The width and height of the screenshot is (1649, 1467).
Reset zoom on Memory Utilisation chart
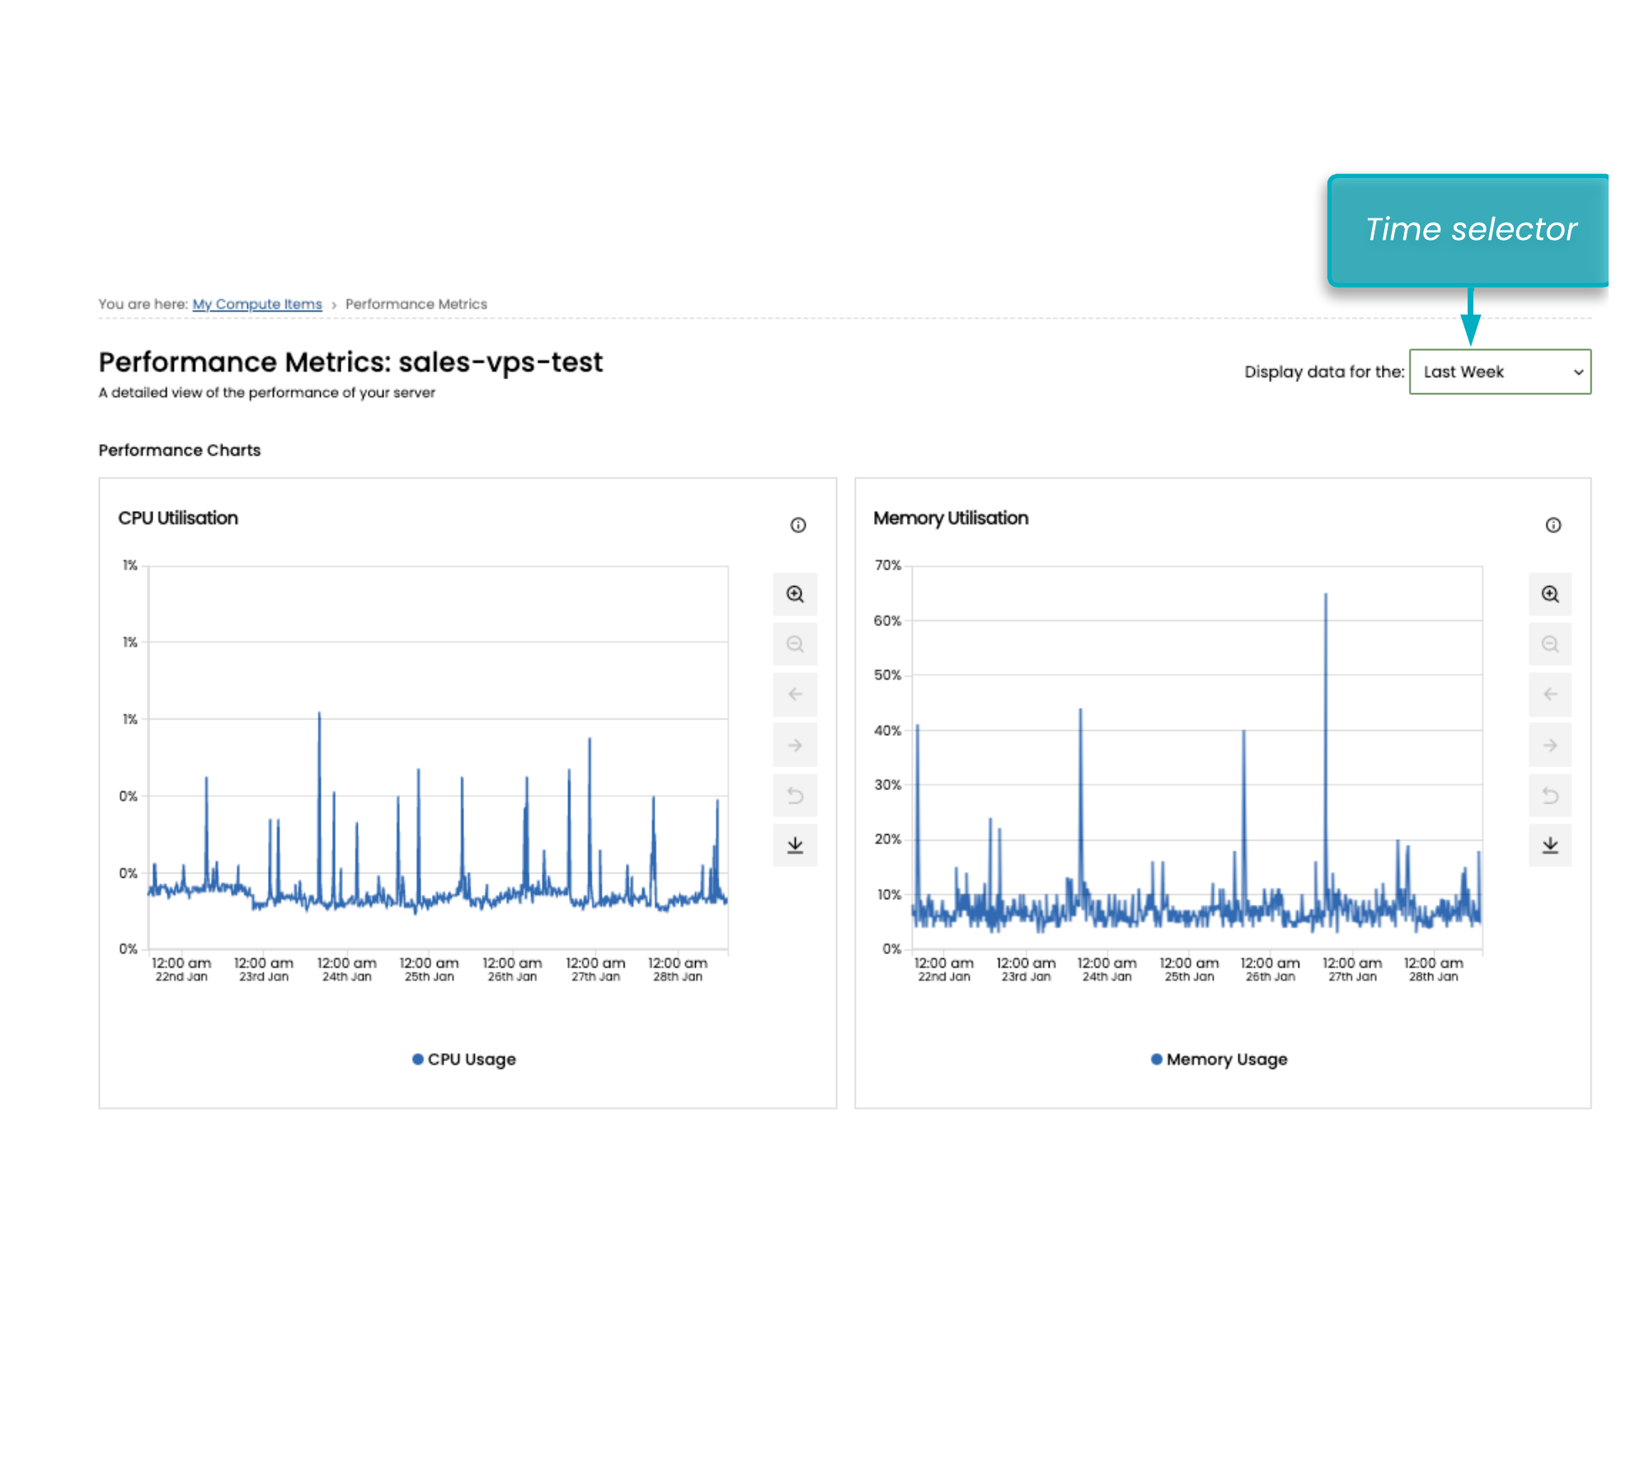click(x=1550, y=795)
